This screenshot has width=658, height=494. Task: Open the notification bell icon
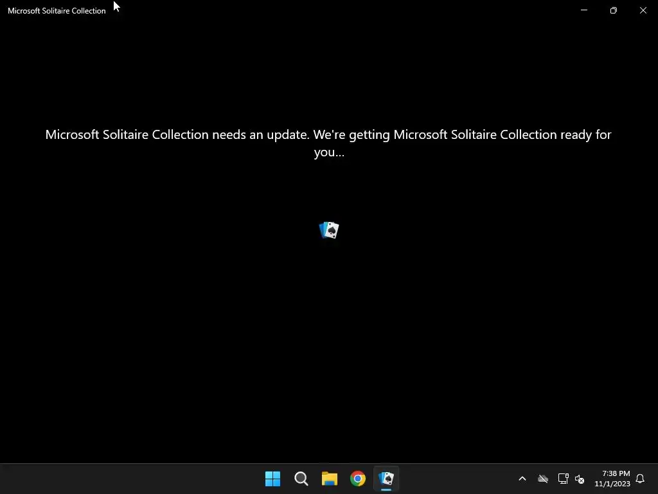pos(640,479)
